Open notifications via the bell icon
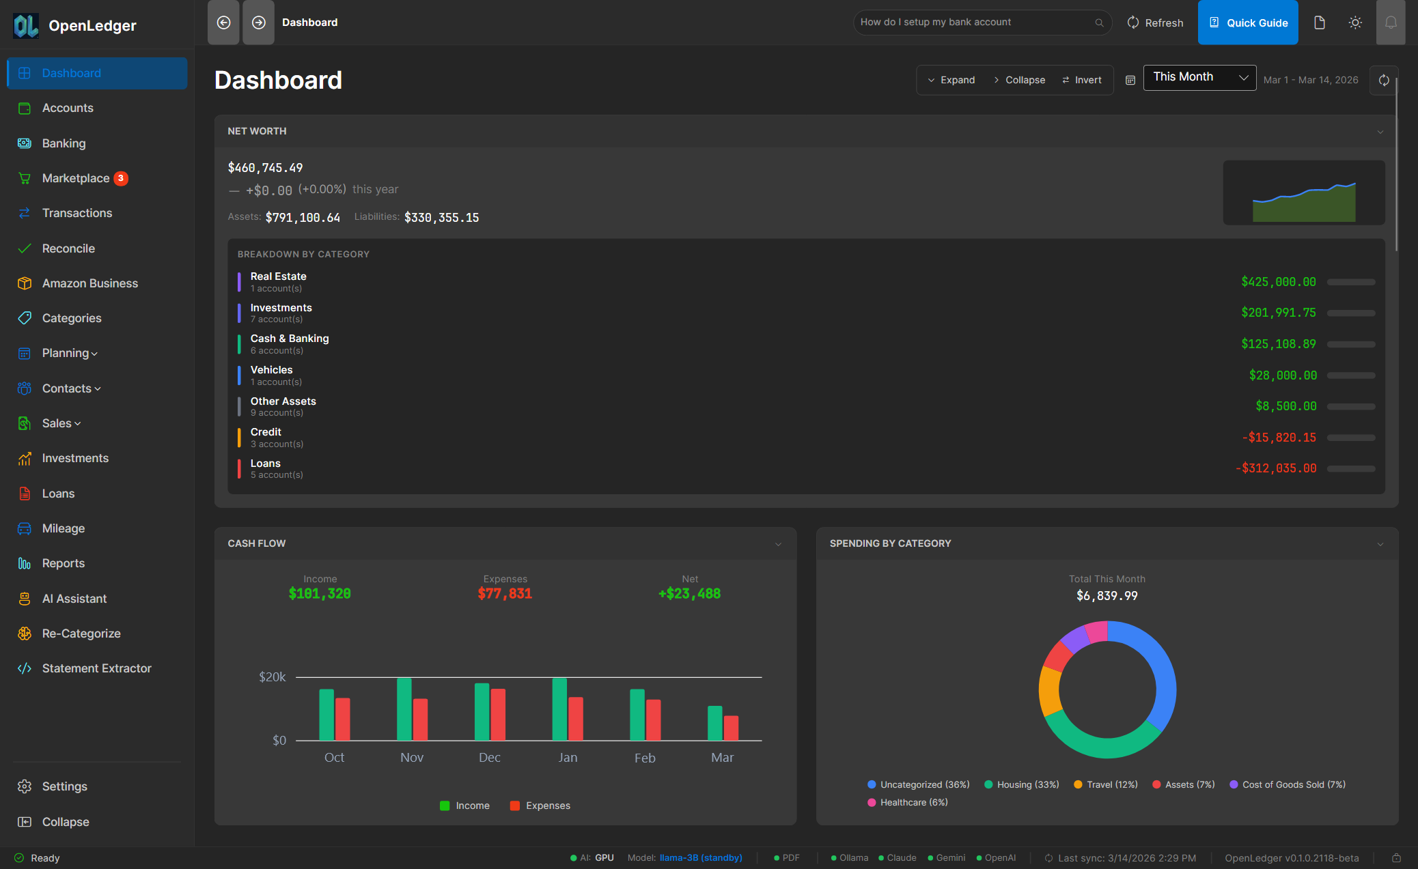The image size is (1418, 869). click(1391, 22)
